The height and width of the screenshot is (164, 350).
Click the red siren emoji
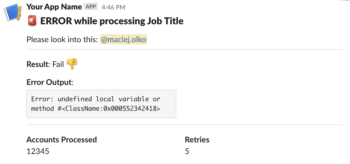coord(32,21)
